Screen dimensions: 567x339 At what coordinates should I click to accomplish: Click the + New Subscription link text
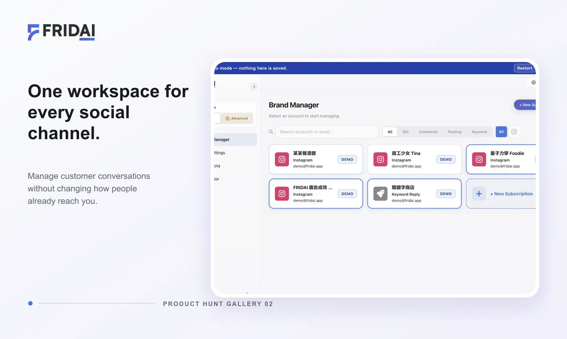(512, 194)
